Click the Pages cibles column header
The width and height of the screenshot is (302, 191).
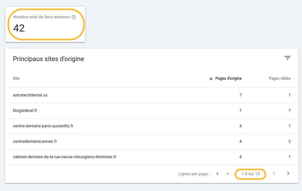click(279, 78)
